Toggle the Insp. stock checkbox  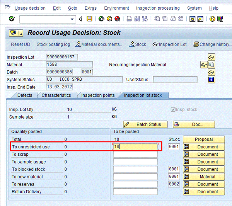coord(173,109)
